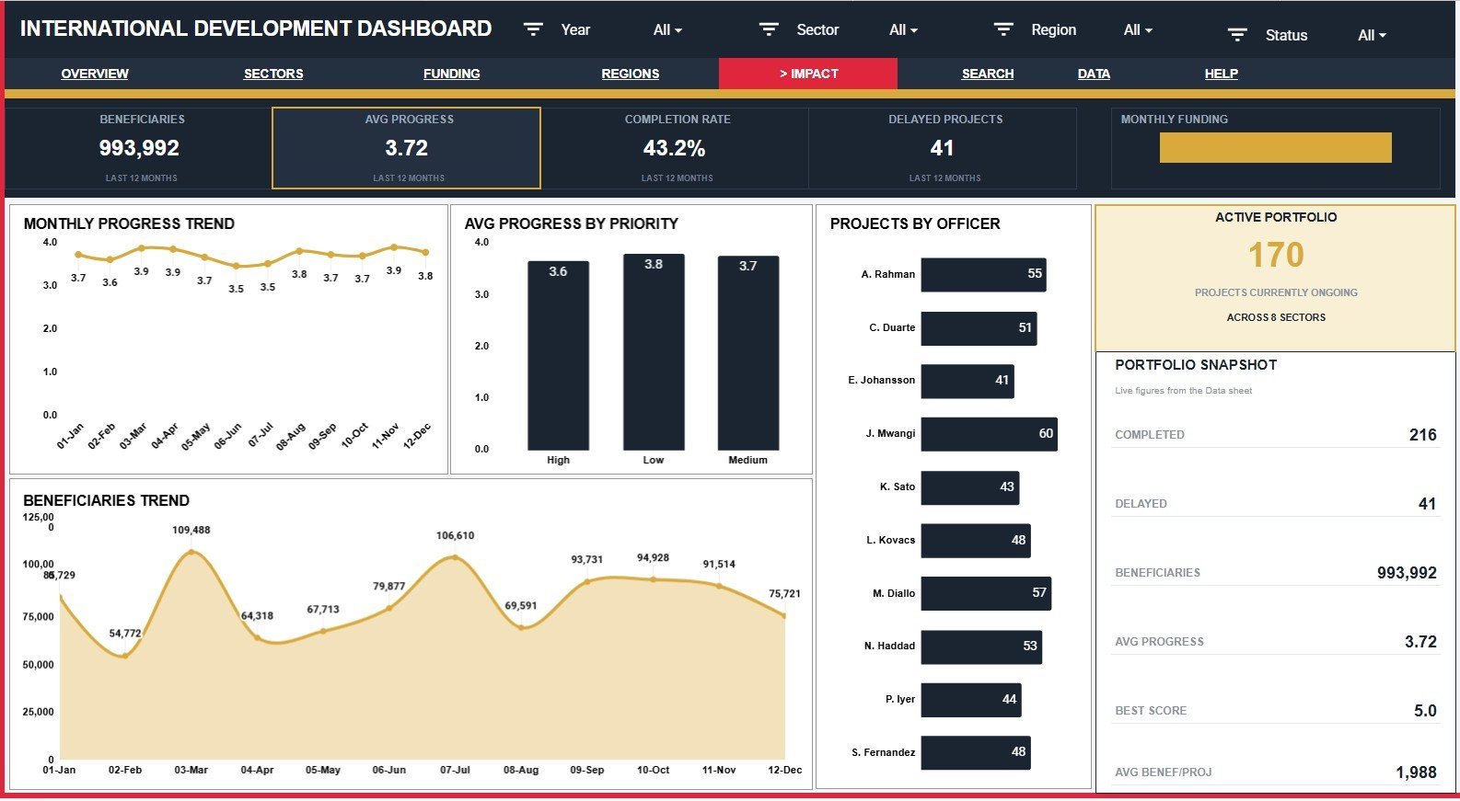Click the A. Rahman bar showing 55
1460x801 pixels.
[983, 274]
